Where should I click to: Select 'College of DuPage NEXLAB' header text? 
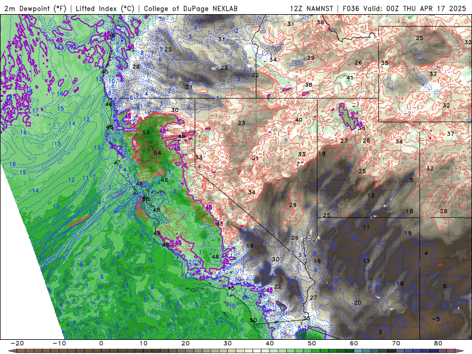click(x=191, y=9)
